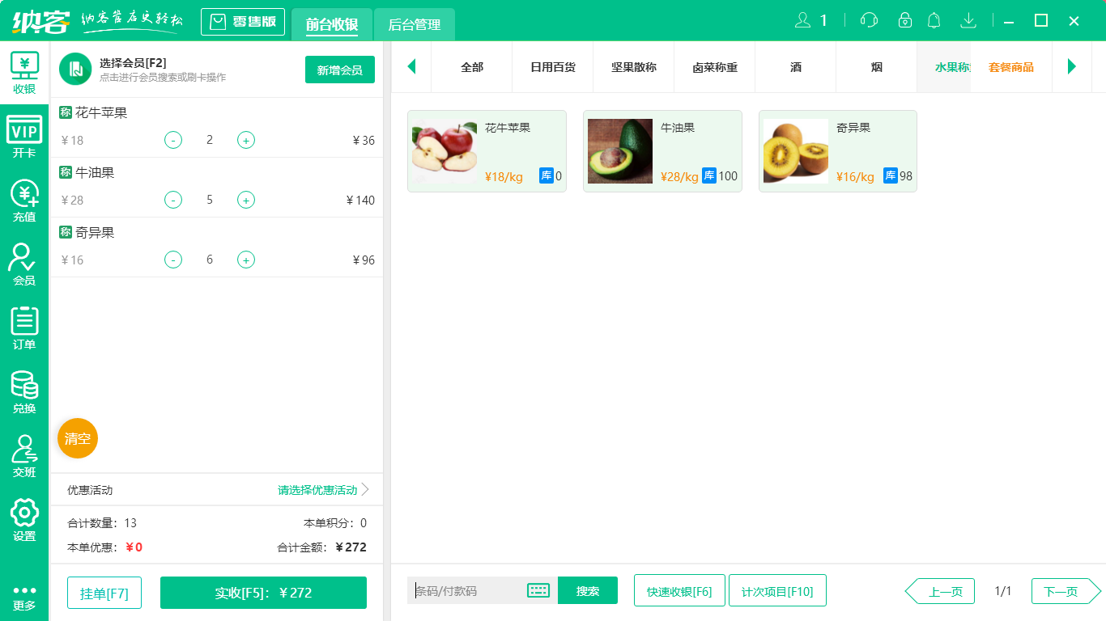The image size is (1106, 621).
Task: Increase 奇异果 quantity with plus
Action: pos(246,260)
